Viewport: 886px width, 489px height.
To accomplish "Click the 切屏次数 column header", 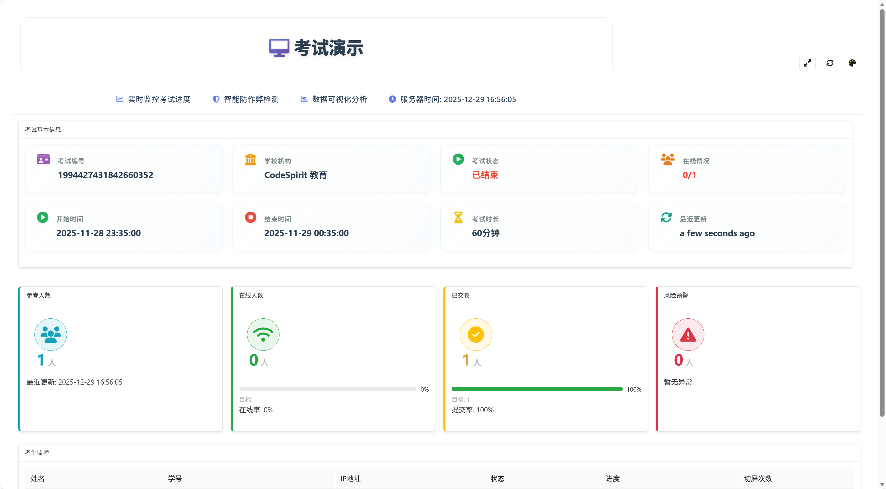I will point(758,478).
